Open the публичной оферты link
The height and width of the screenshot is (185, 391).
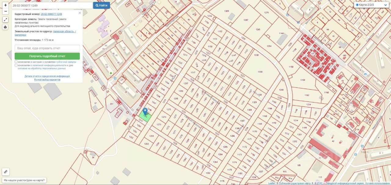click(66, 62)
